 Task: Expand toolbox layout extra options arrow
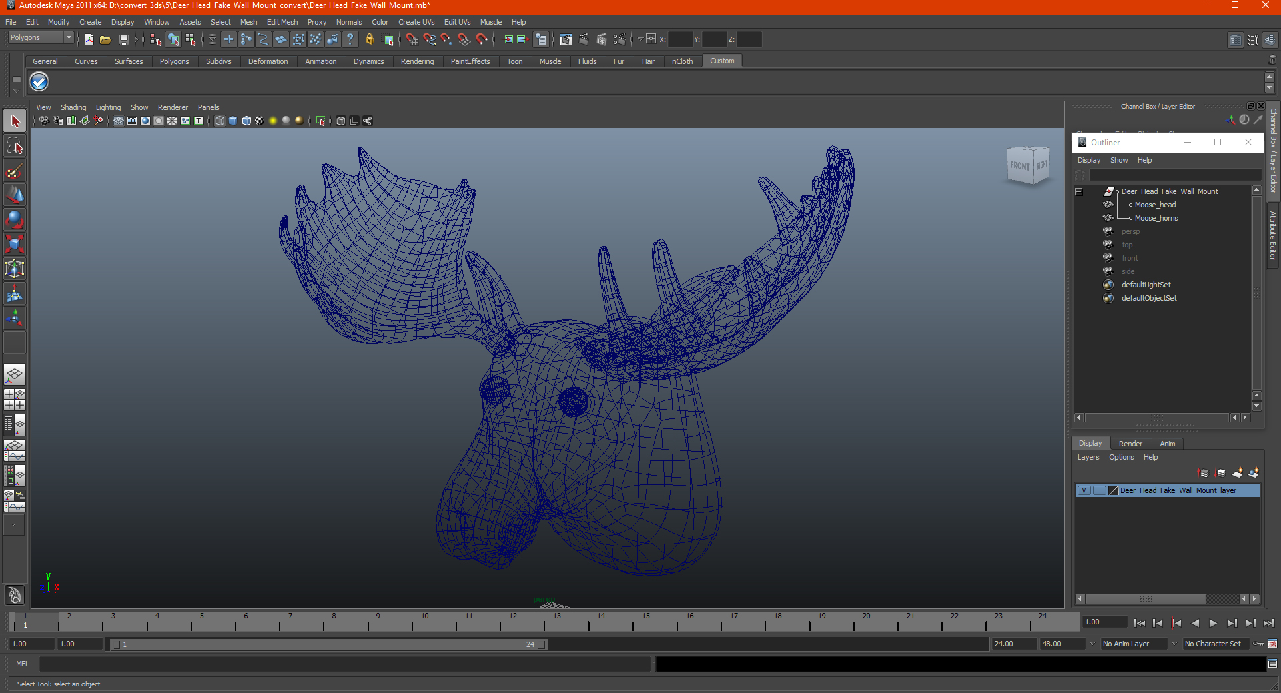pos(13,525)
